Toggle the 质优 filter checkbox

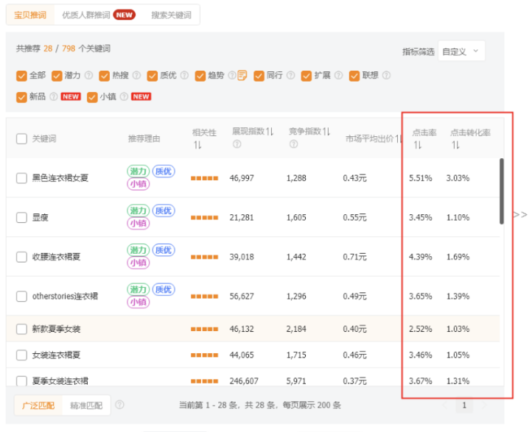pos(153,76)
